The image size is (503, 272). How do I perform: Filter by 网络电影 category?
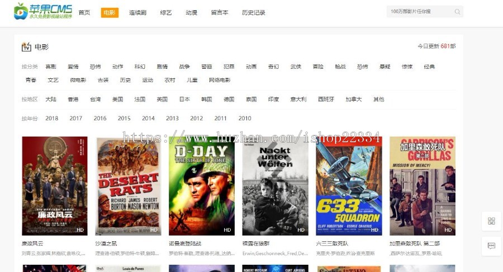tap(220, 80)
